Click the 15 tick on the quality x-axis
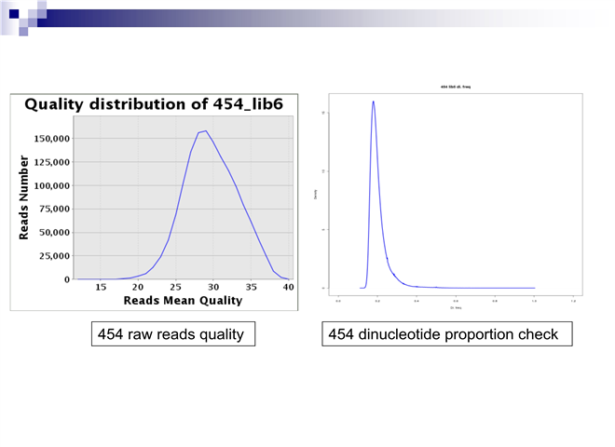 click(101, 288)
